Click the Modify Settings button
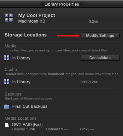Image resolution: width=123 pixels, height=136 pixels. point(100,35)
